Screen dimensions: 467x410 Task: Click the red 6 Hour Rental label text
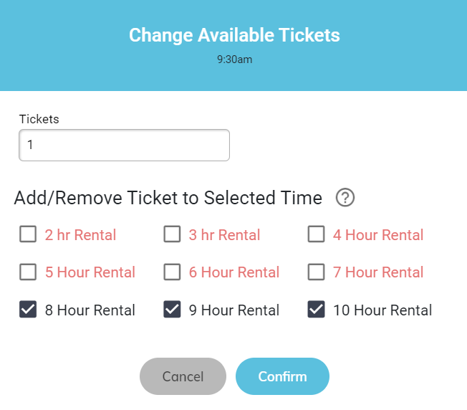pos(234,272)
